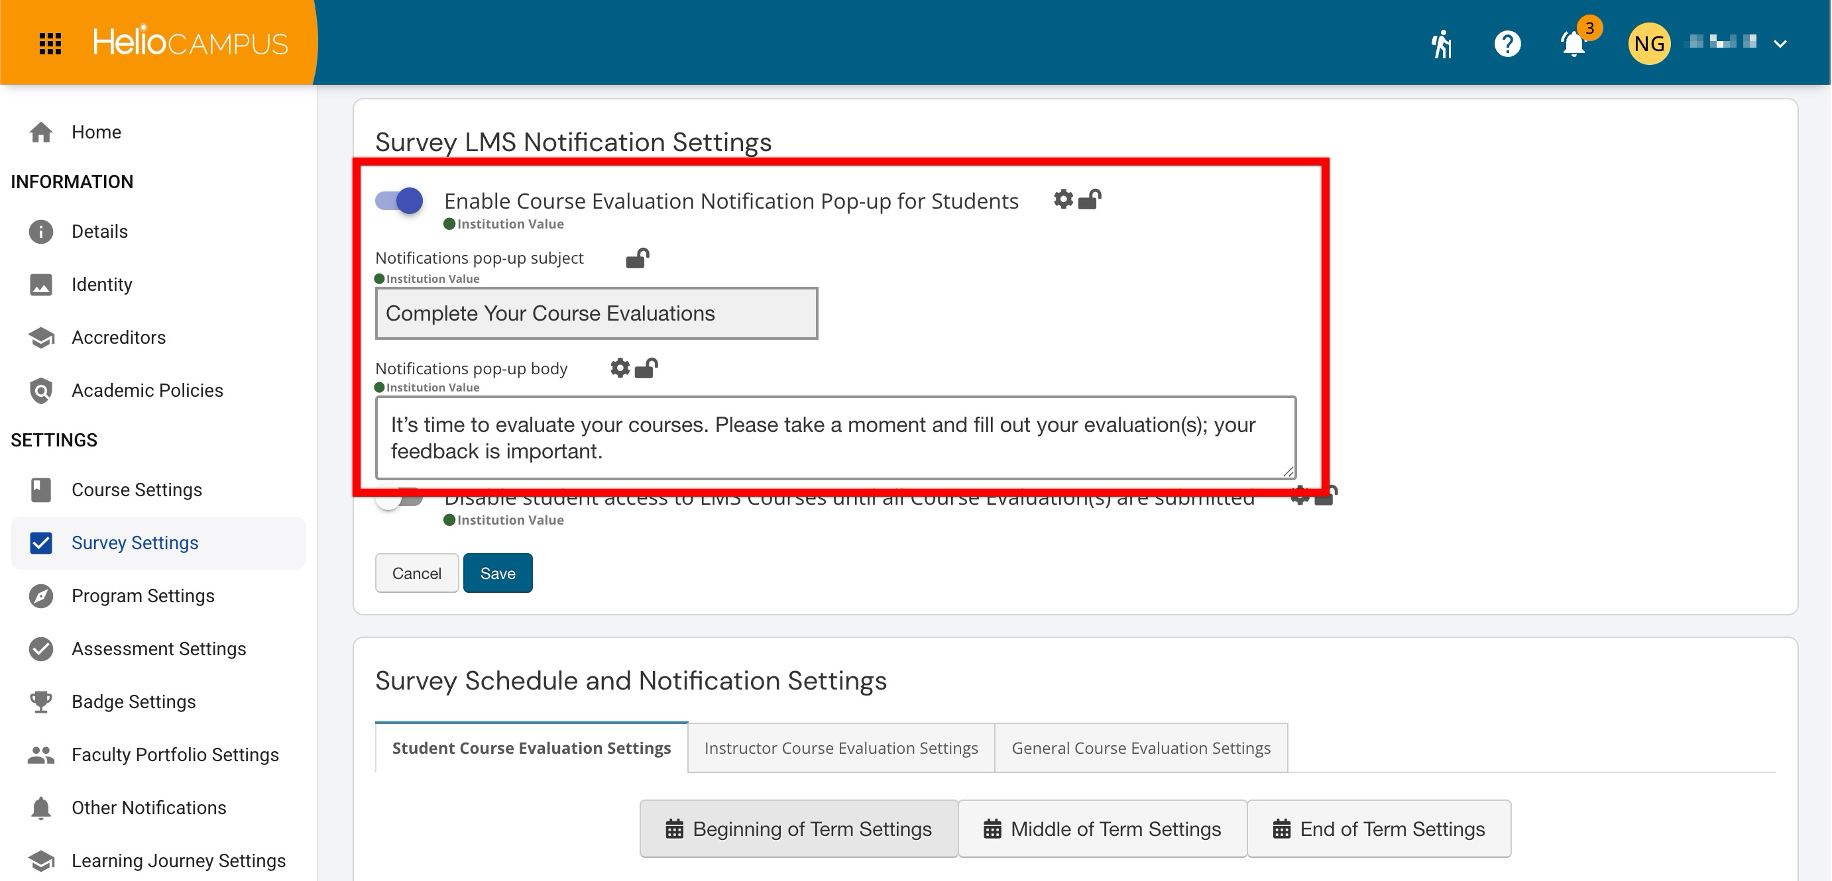Image resolution: width=1832 pixels, height=881 pixels.
Task: Click the Save button
Action: [498, 572]
